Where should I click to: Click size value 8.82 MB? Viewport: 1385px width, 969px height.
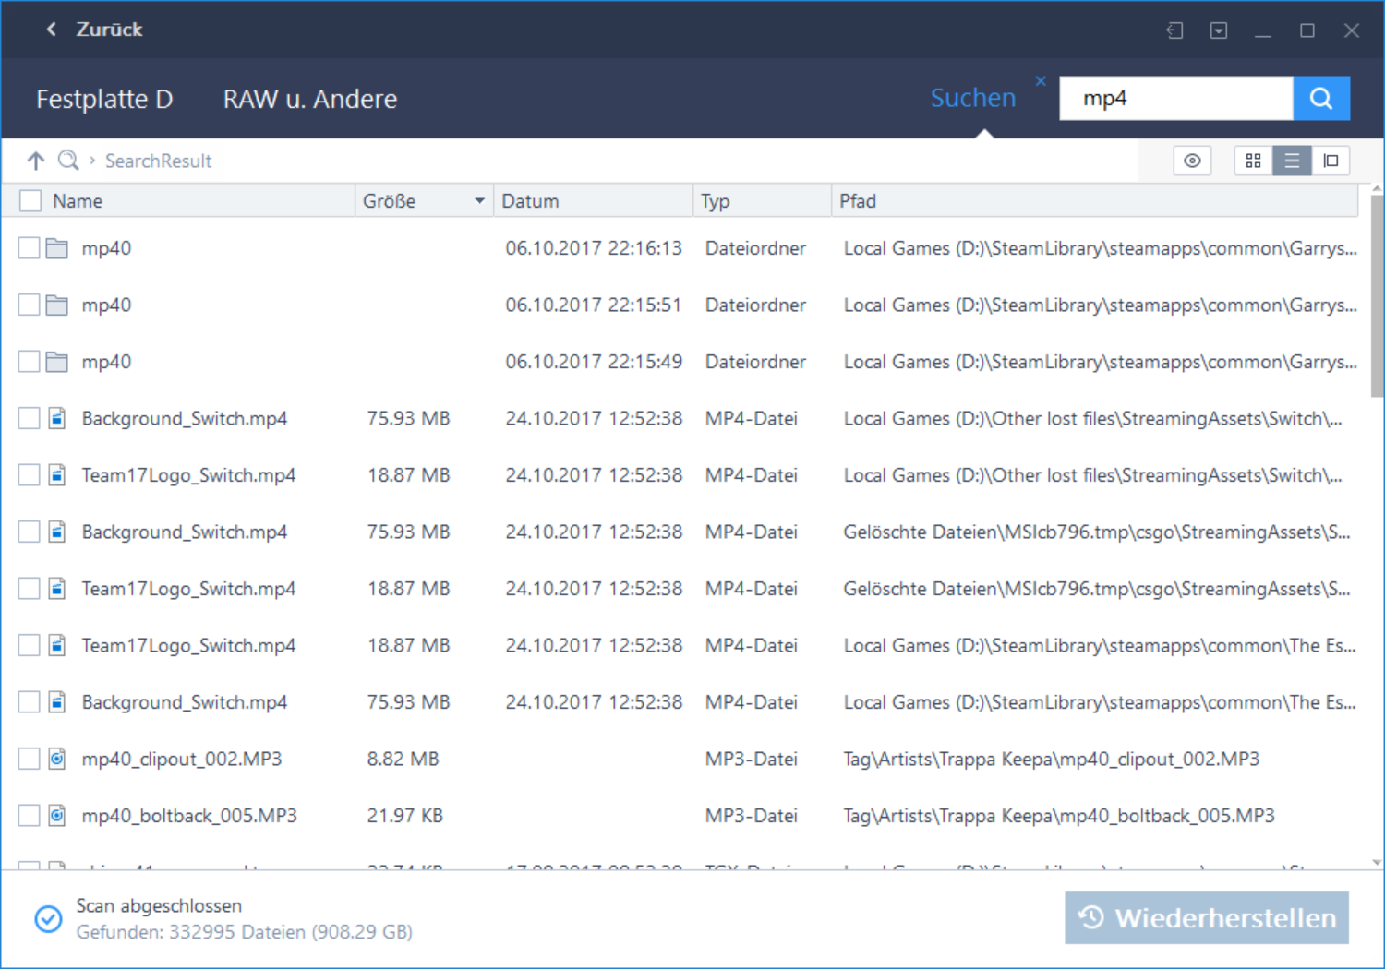(x=403, y=759)
